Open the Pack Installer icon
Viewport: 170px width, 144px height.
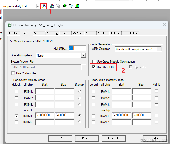tap(77, 6)
